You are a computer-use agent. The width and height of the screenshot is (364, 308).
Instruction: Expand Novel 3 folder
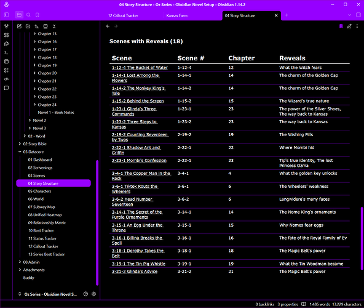point(30,128)
